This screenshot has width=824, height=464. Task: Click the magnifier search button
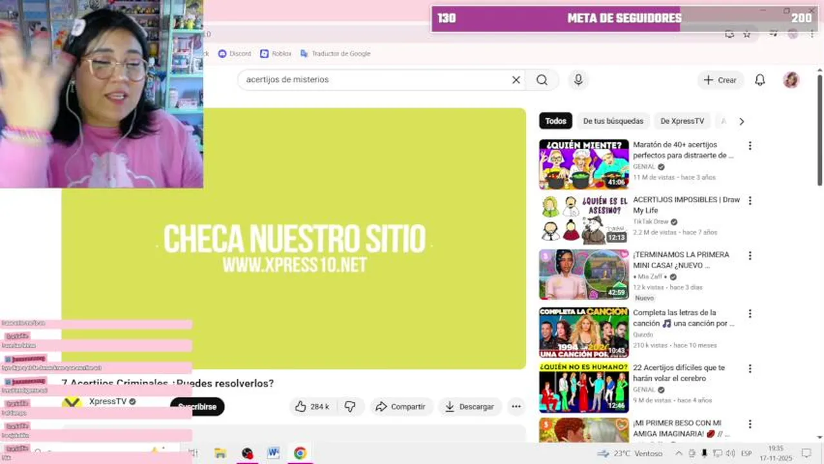[x=542, y=80]
